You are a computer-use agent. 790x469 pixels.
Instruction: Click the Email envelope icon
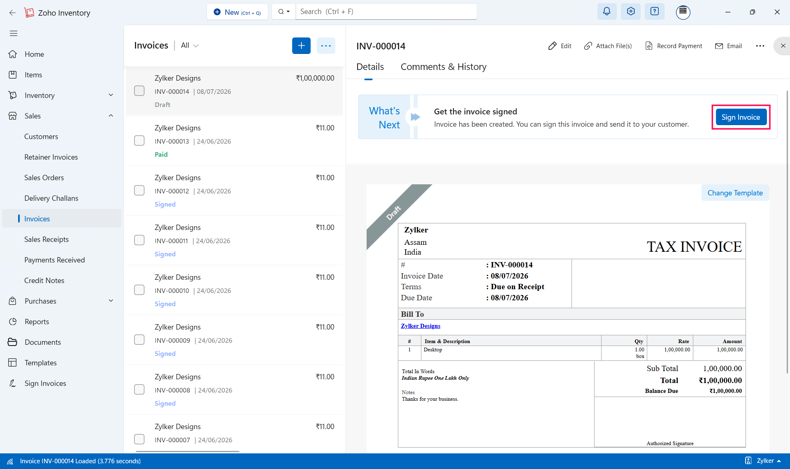click(719, 46)
